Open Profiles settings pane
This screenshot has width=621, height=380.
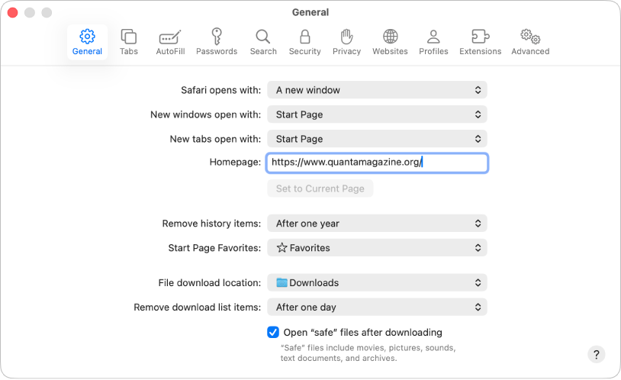pos(433,42)
